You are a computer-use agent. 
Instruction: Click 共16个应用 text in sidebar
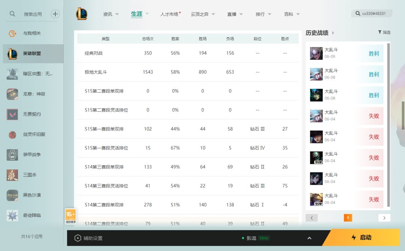32,236
